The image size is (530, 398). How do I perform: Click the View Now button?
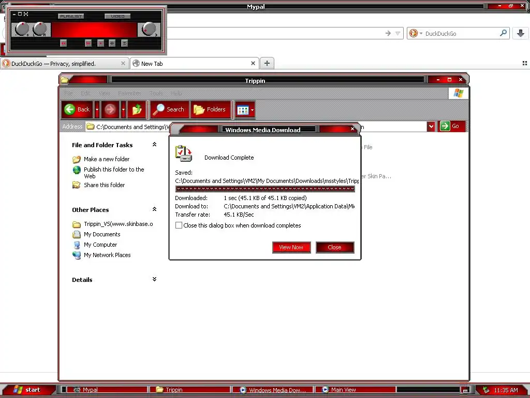(291, 247)
